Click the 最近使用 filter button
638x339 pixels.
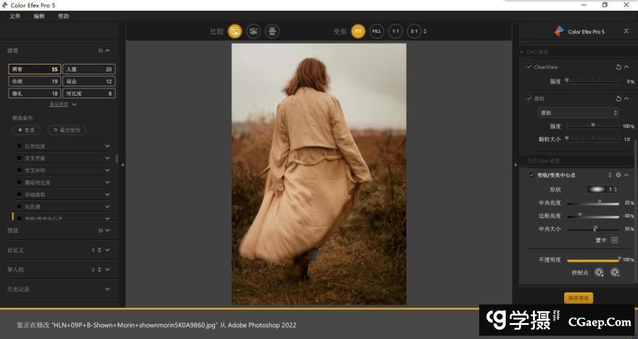pos(66,130)
